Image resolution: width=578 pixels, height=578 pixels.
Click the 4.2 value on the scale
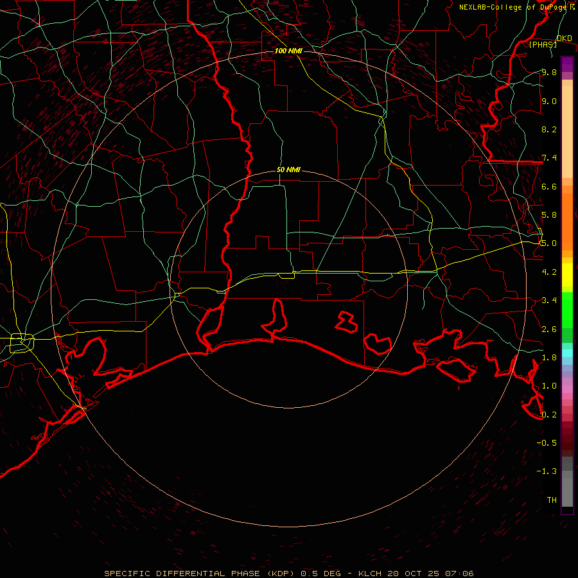(549, 272)
